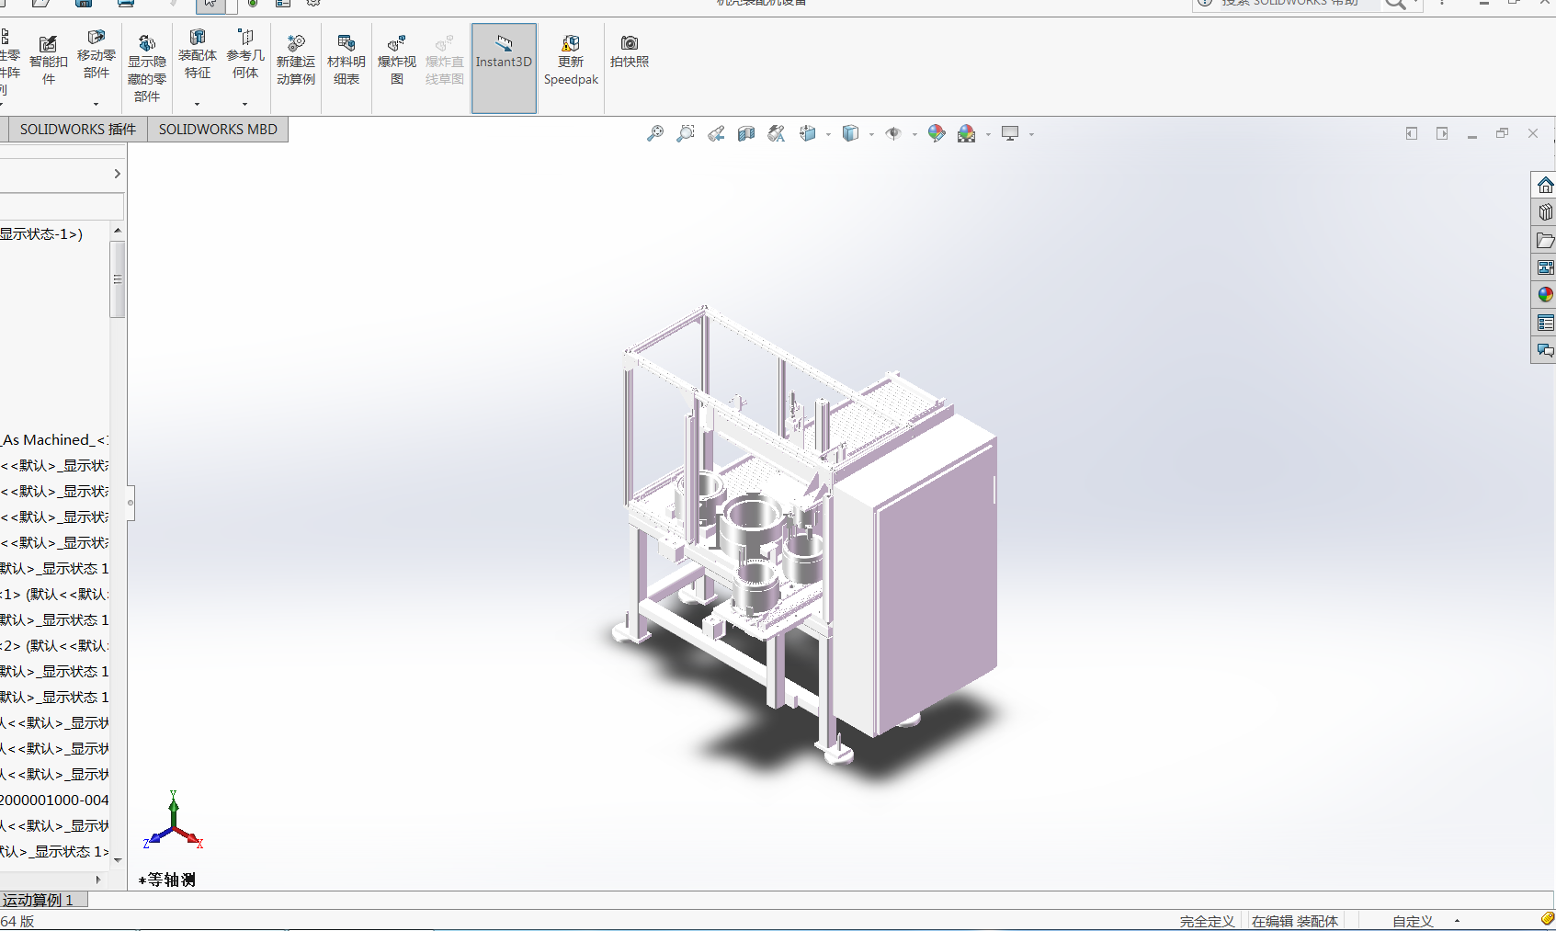Image resolution: width=1556 pixels, height=931 pixels.
Task: Expand the Display Style dropdown arrow
Action: point(871,135)
